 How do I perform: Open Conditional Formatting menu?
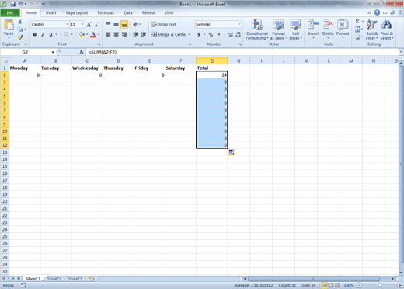[257, 30]
